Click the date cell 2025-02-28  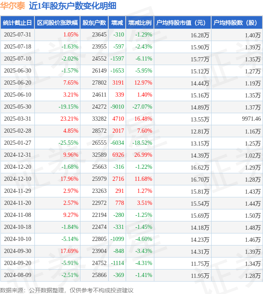point(17,131)
